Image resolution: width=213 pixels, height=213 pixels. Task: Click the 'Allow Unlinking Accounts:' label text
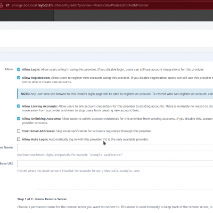42,119
